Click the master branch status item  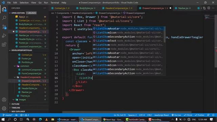7,115
